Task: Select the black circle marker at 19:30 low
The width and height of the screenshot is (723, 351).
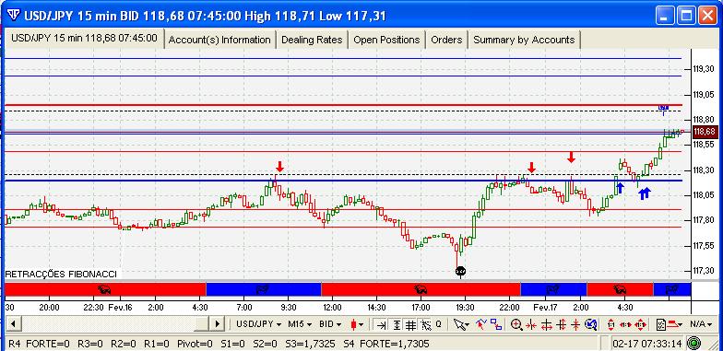Action: [x=460, y=271]
